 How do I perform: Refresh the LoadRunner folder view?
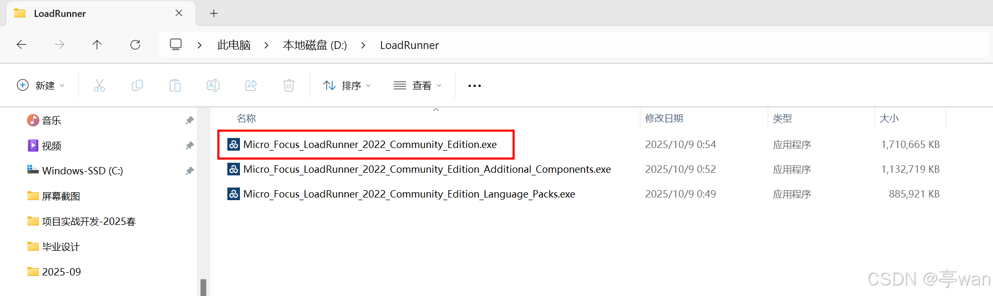click(135, 45)
